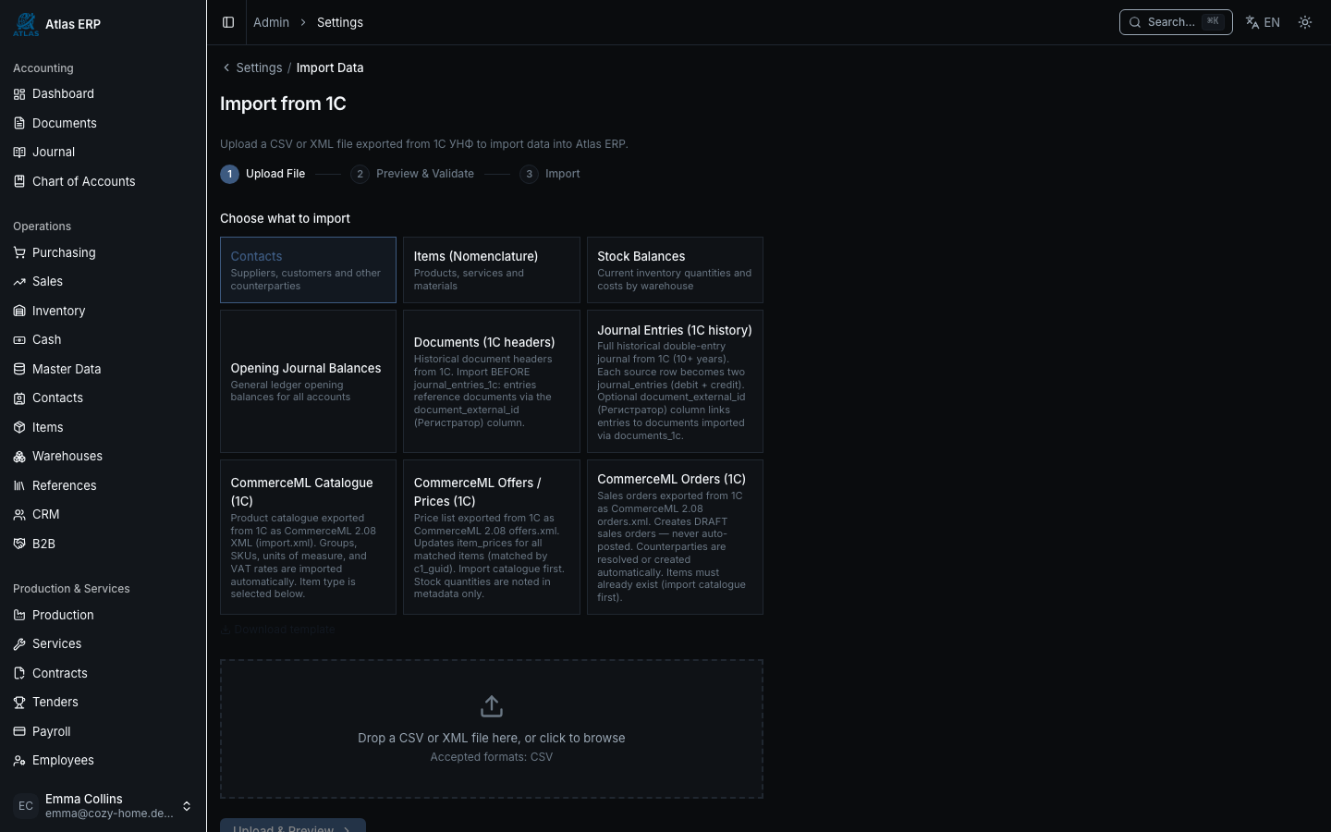The width and height of the screenshot is (1331, 832).
Task: Choose the CommerceML Catalogue (1C) card
Action: point(308,537)
